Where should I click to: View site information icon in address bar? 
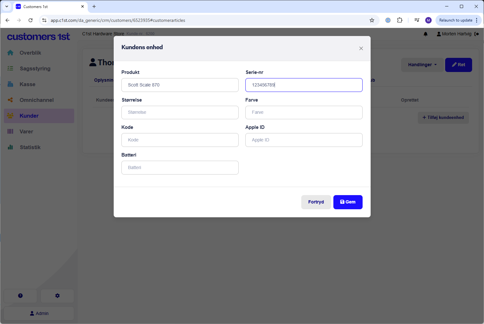pyautogui.click(x=44, y=20)
